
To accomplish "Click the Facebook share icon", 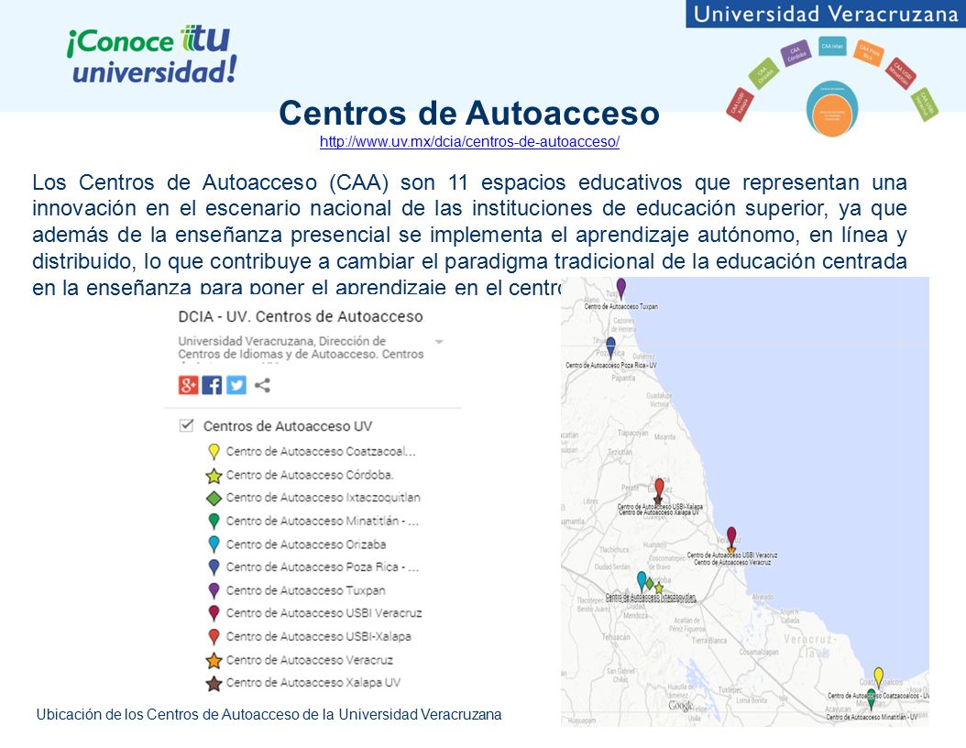I will [x=212, y=385].
